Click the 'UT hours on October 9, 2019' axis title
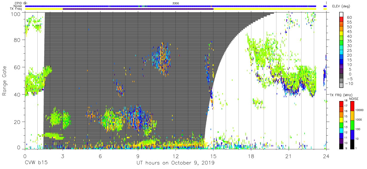 (x=175, y=163)
